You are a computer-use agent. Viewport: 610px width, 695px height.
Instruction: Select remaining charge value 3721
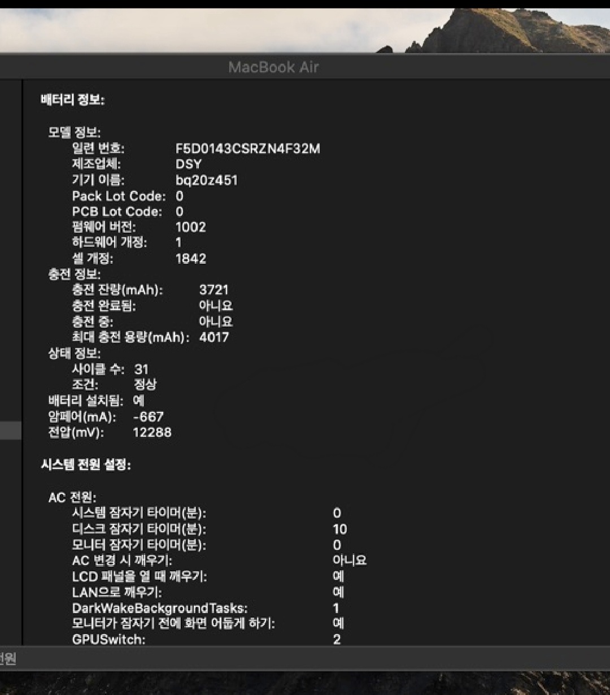(x=214, y=290)
